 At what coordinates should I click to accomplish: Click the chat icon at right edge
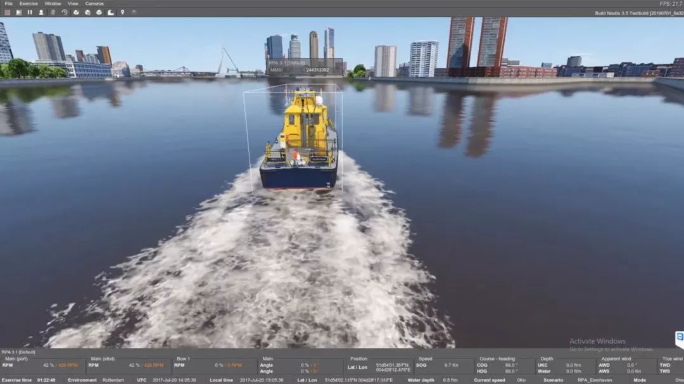680,337
